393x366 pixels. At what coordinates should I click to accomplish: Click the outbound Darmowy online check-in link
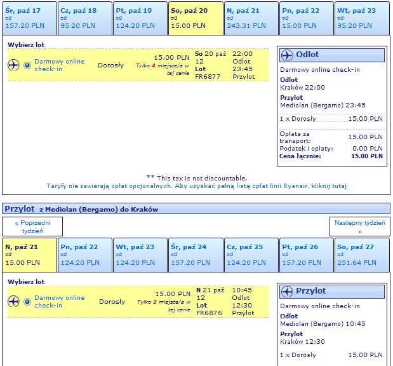pyautogui.click(x=60, y=65)
